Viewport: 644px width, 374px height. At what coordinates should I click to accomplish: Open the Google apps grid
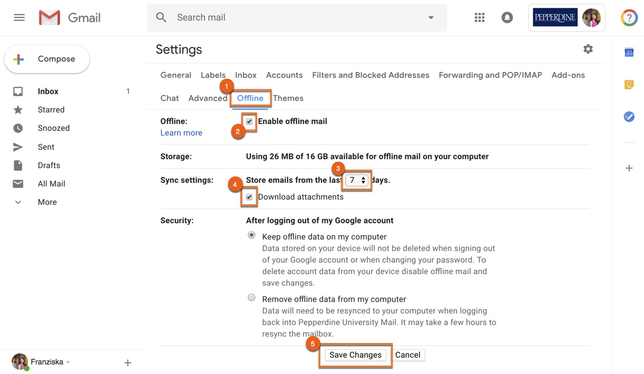(479, 17)
